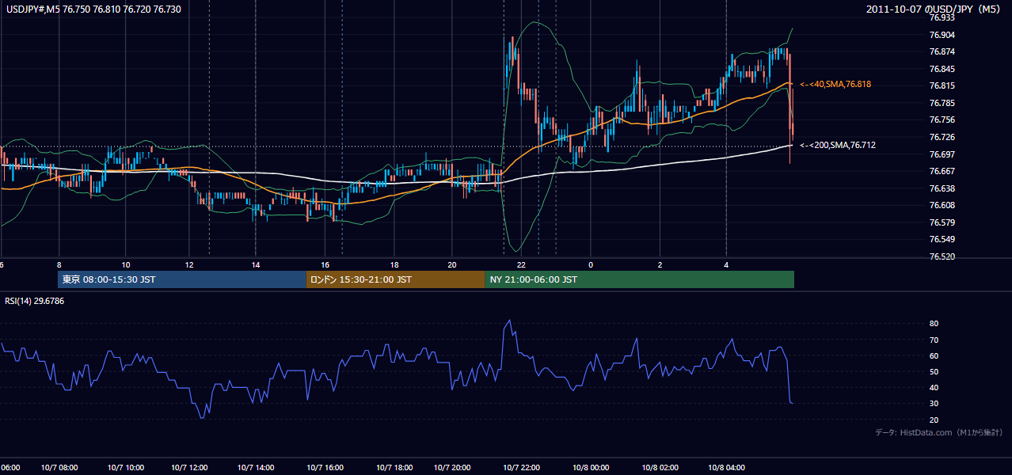Click RSI scale value 30
The height and width of the screenshot is (475, 1012).
(934, 404)
